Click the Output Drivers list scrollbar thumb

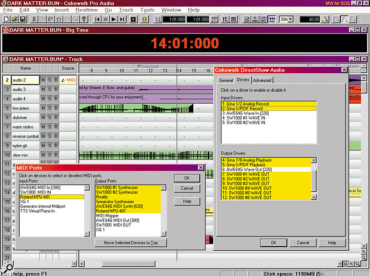313,180
